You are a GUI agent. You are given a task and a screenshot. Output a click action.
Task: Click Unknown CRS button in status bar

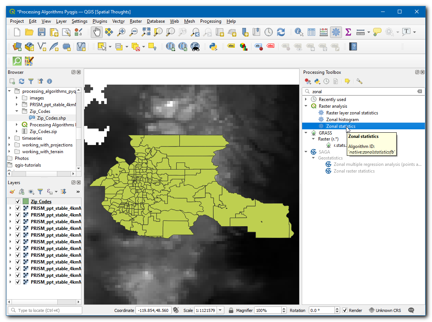coord(385,310)
